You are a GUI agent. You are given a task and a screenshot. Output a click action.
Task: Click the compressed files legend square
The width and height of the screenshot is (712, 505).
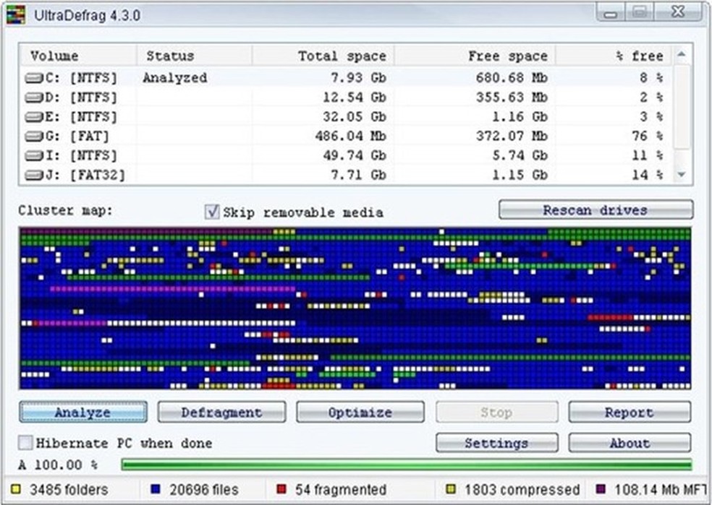(x=451, y=489)
